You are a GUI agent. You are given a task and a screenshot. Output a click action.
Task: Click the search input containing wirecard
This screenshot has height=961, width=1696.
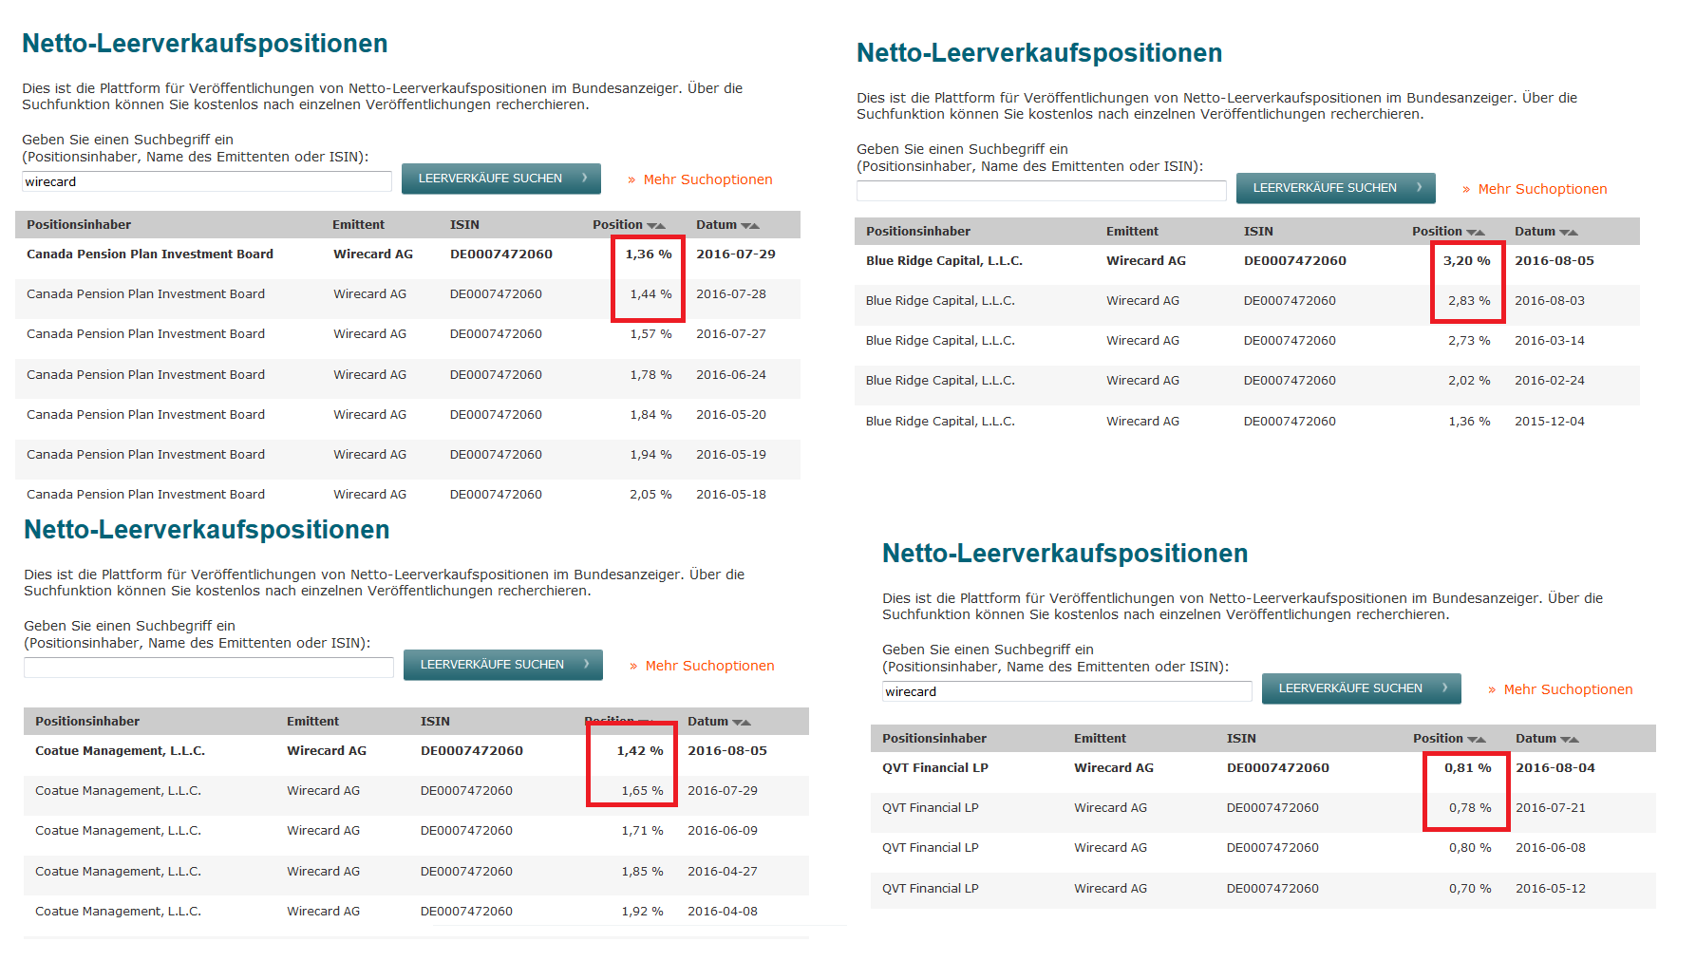pyautogui.click(x=207, y=181)
